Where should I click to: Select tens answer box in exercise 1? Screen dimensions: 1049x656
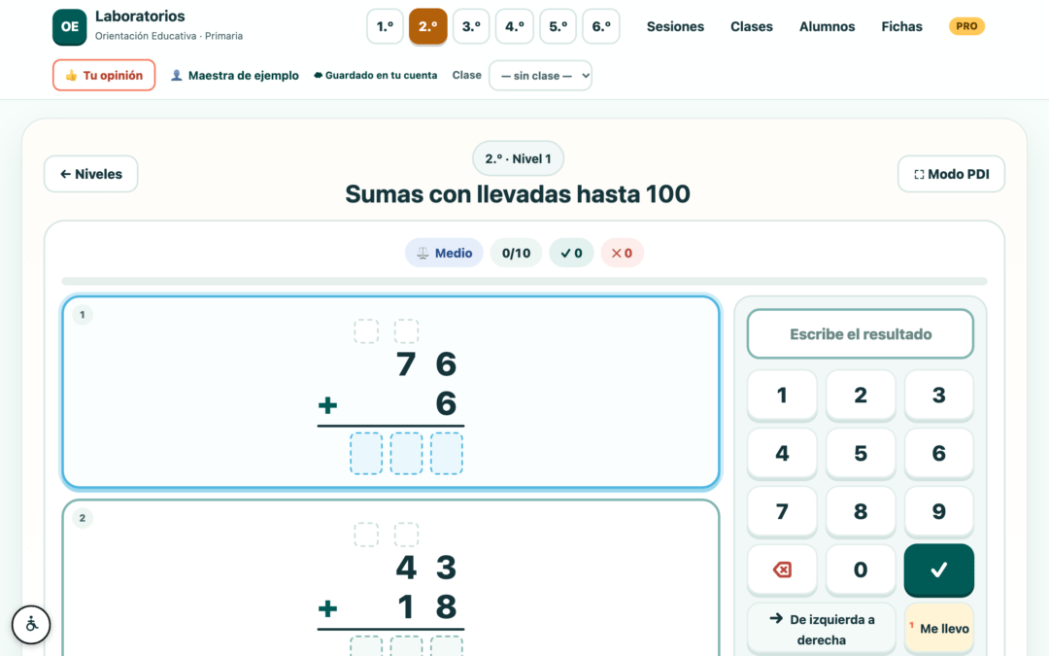(x=406, y=453)
